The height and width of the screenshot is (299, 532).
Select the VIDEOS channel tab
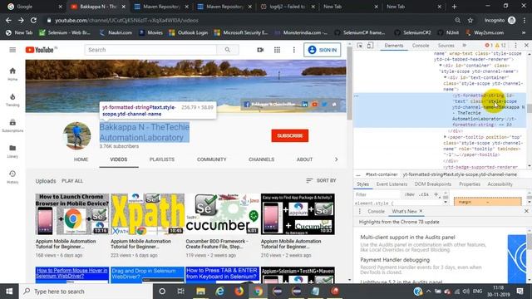(x=119, y=159)
